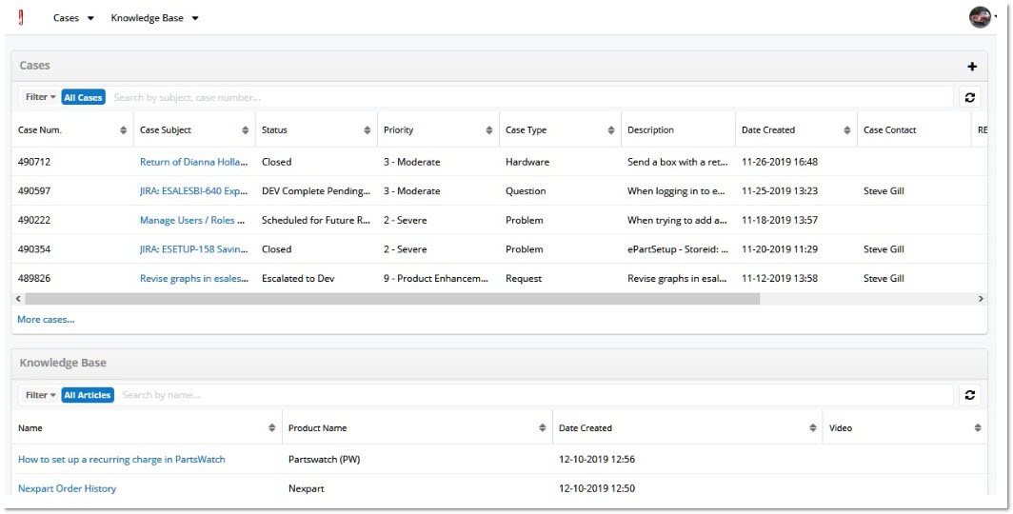Click the plus icon to add a case

tap(972, 67)
